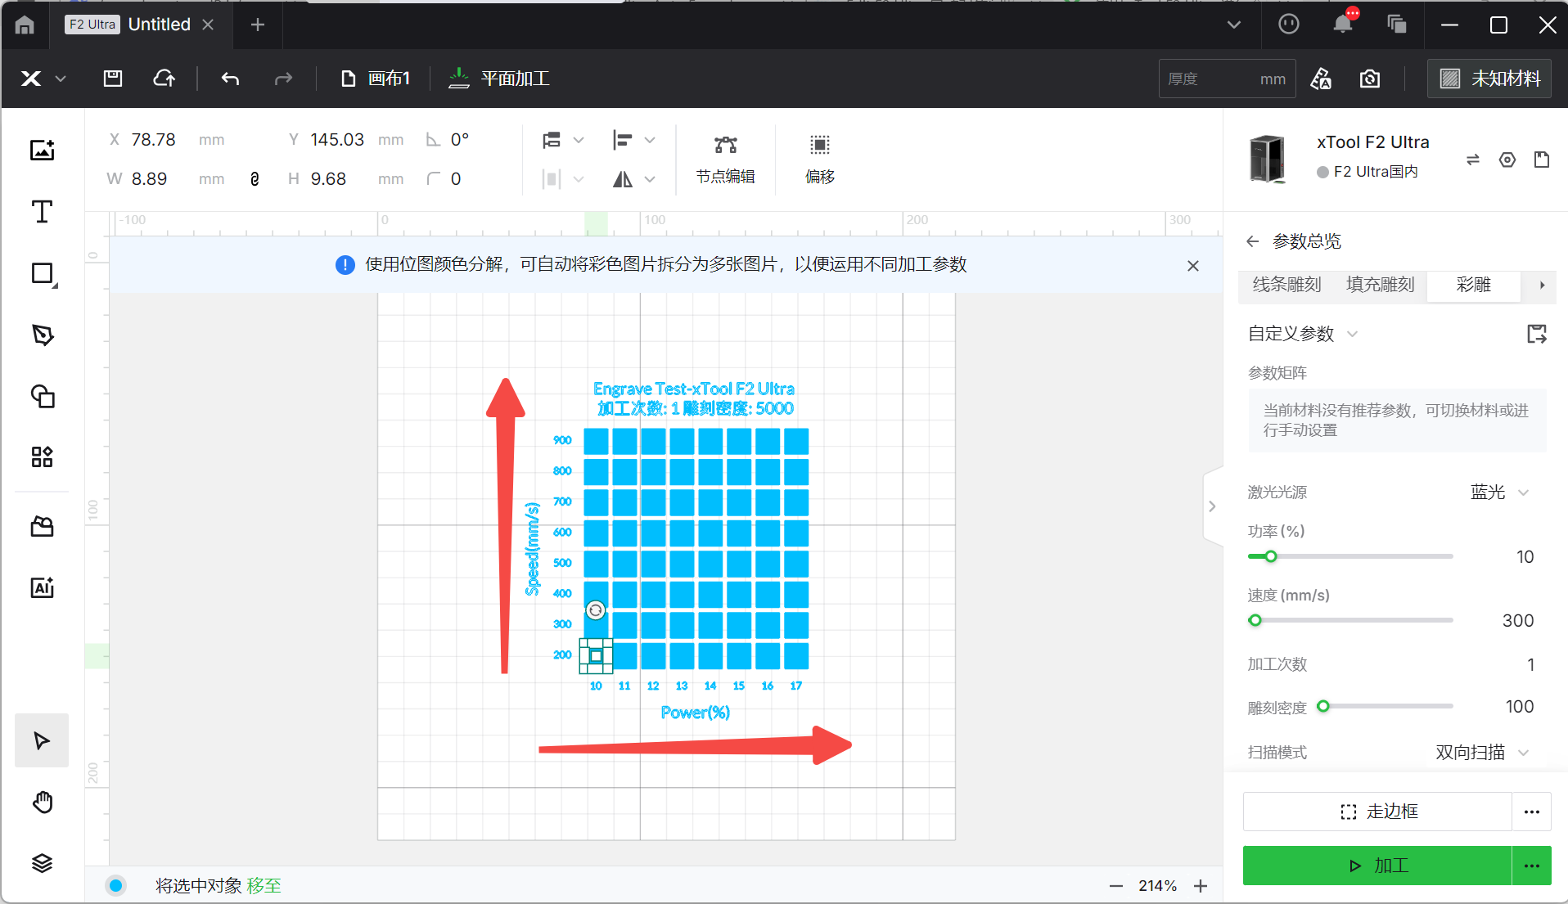Open the 扫描模式 双向扫描 dropdown
Image resolution: width=1568 pixels, height=904 pixels.
(1482, 753)
